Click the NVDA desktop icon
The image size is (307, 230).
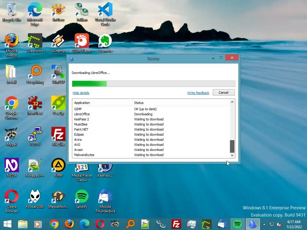(x=12, y=168)
